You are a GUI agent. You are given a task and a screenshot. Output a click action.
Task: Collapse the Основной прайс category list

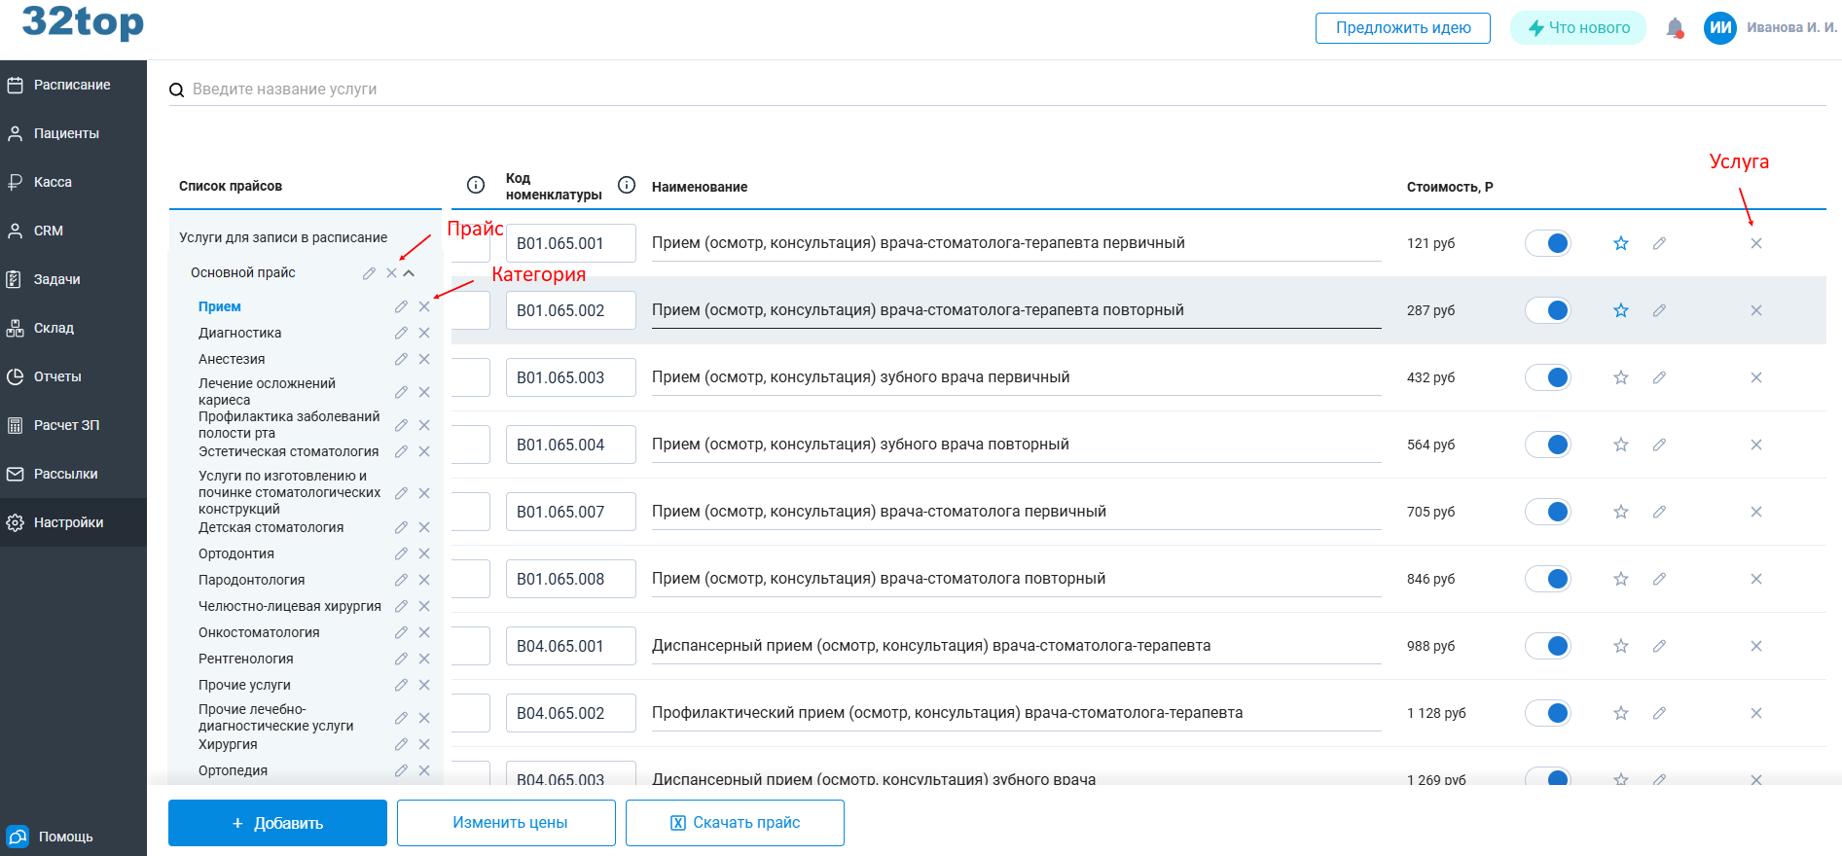pyautogui.click(x=409, y=273)
